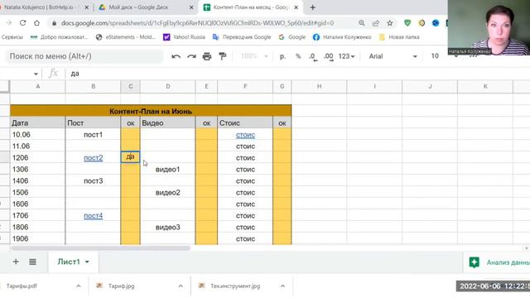530x298 pixels.
Task: Click the share page icon
Action: click(376, 23)
